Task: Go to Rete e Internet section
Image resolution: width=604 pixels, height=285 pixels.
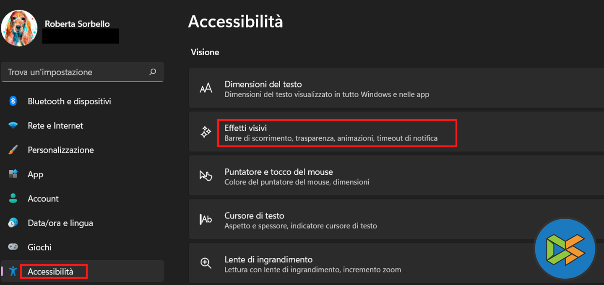Action: (55, 126)
